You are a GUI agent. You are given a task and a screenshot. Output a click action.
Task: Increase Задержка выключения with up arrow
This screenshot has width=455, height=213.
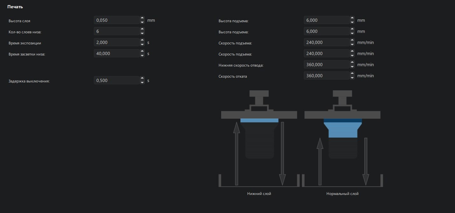(142, 79)
